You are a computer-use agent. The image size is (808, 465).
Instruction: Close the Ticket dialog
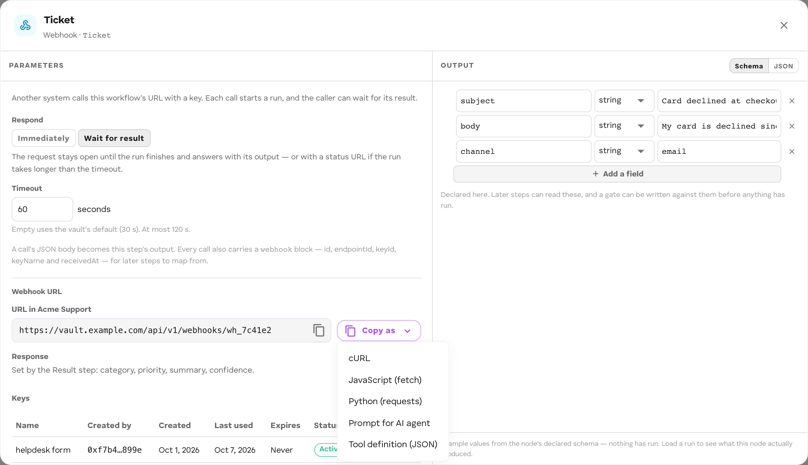pos(784,25)
